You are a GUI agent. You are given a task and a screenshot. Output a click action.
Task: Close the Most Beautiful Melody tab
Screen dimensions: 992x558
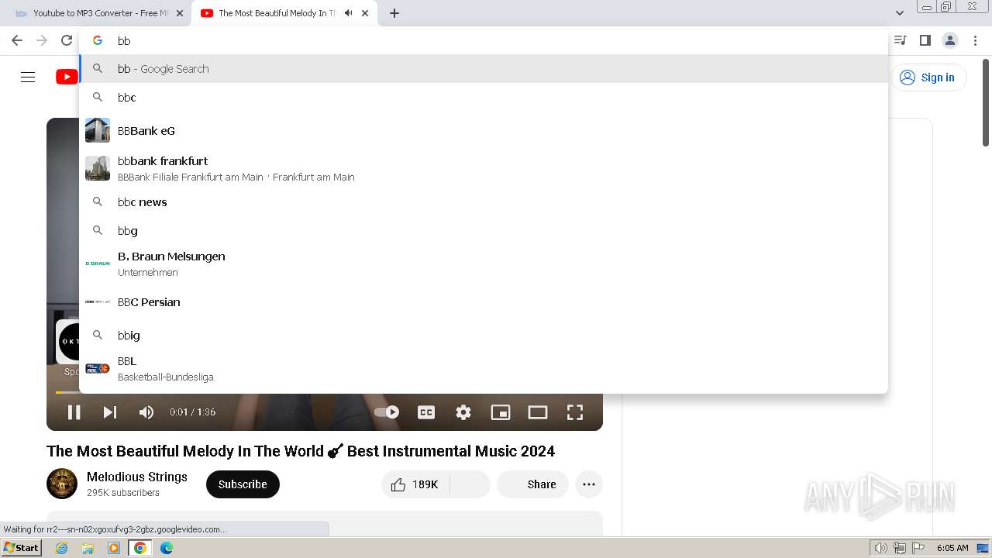pos(365,13)
